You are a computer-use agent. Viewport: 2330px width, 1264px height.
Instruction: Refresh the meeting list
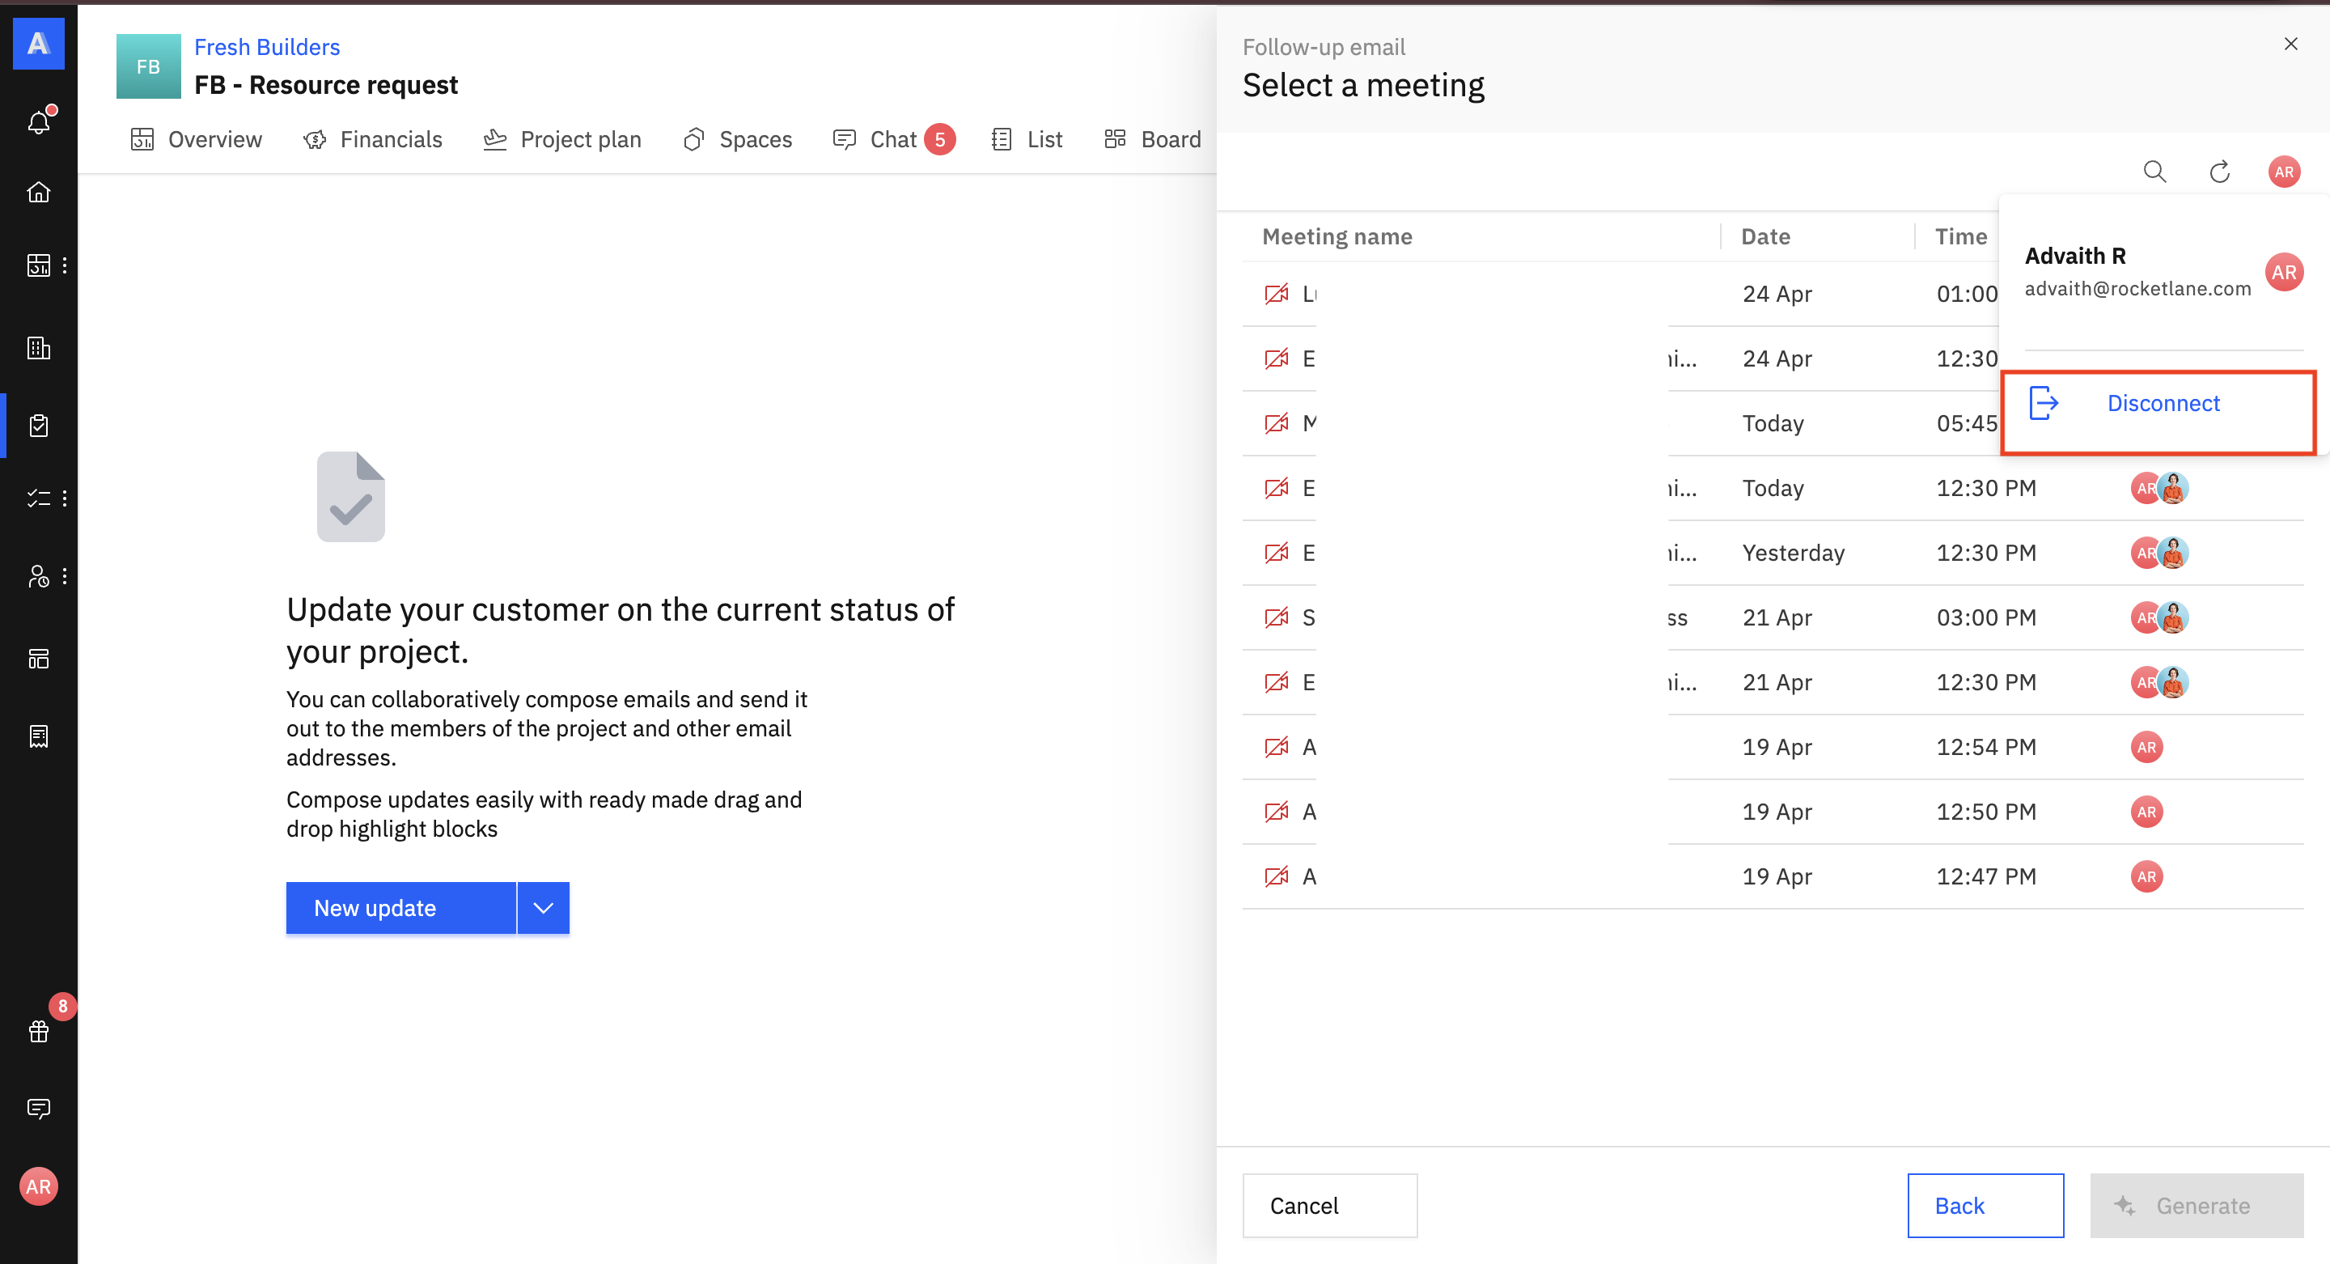(2220, 172)
